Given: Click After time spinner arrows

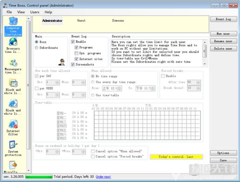Looking at the screenshot, I should pyautogui.click(x=198, y=82).
